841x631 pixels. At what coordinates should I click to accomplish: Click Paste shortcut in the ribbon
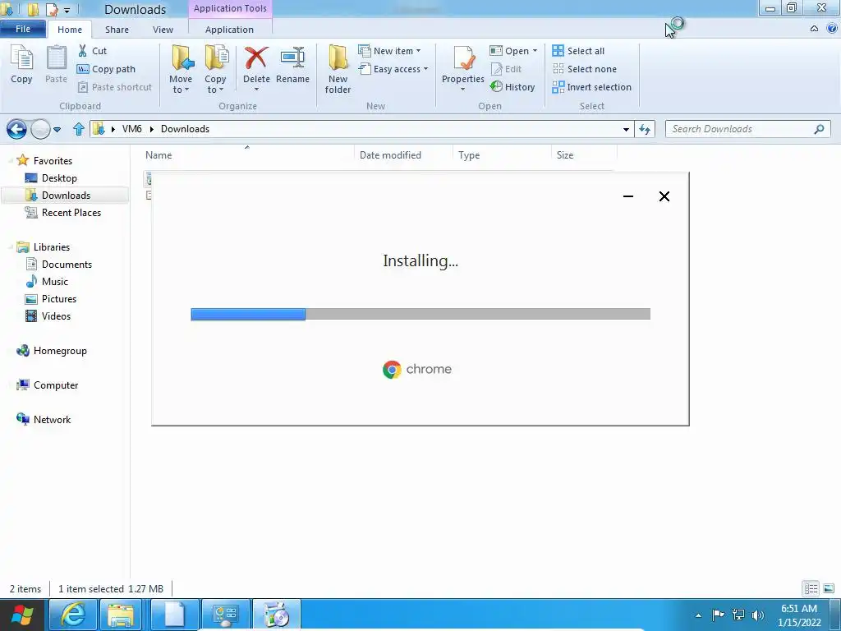click(x=115, y=87)
